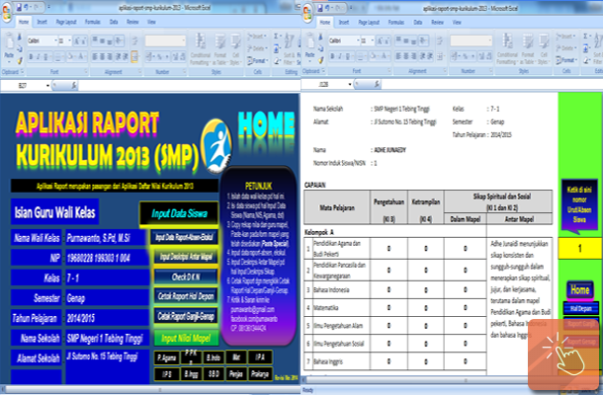The width and height of the screenshot is (603, 395).
Task: Click the fx insert function icon in left window
Action: pos(74,85)
